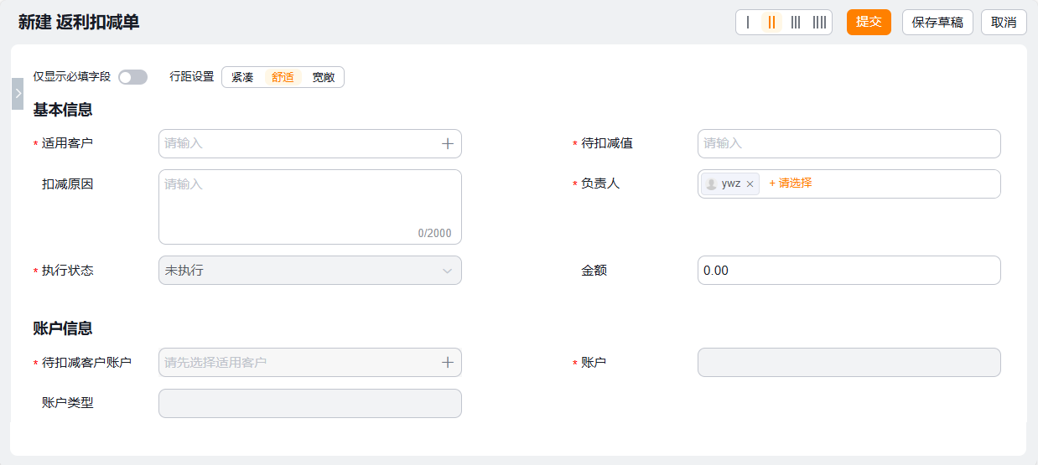Focus the 待扣减值 input field
Screen dimensions: 1038x465
click(x=849, y=144)
